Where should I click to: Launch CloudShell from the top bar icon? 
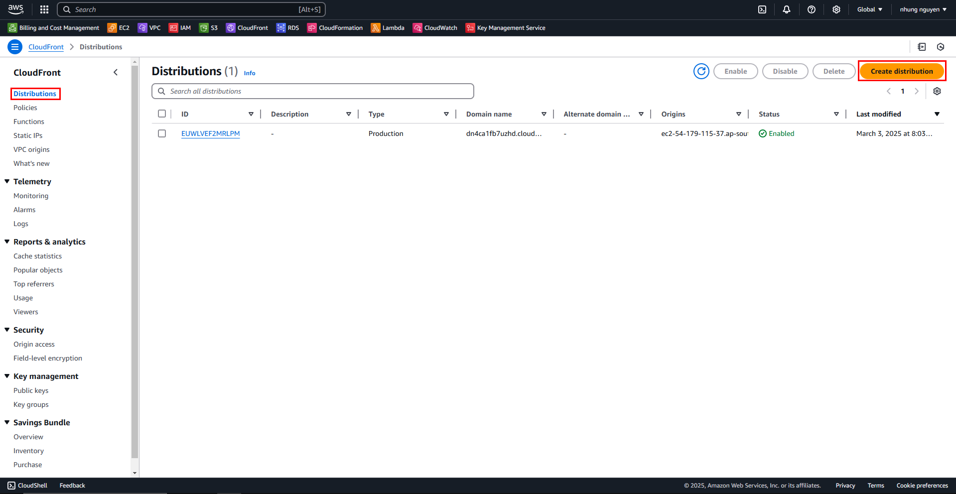point(762,9)
